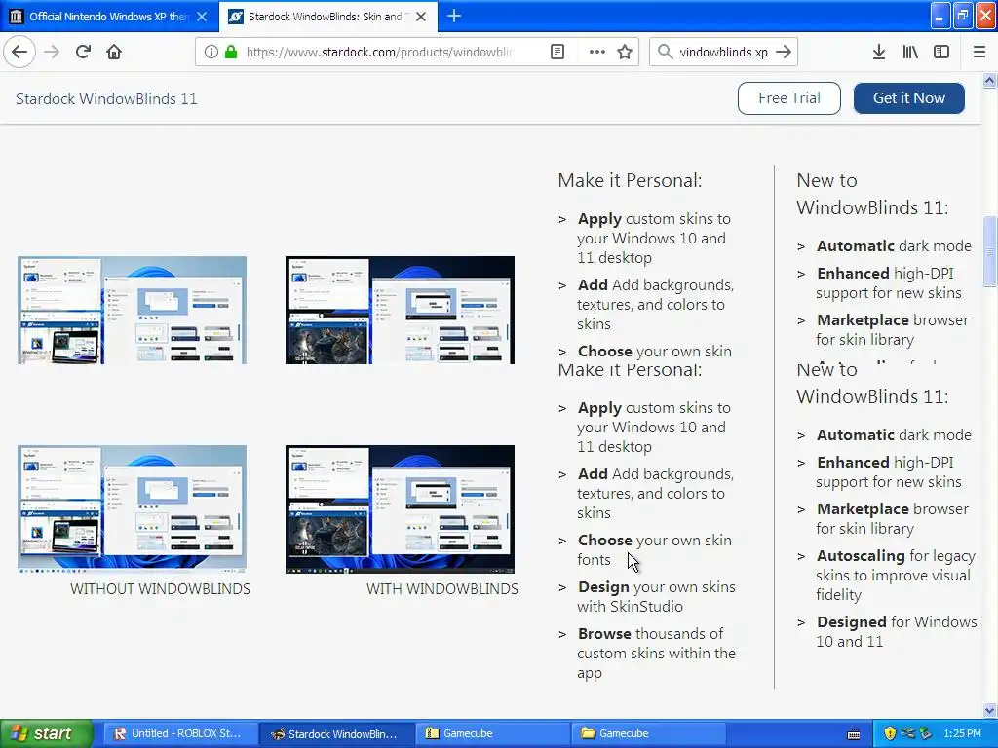Click the security shield tray icon

[890, 733]
